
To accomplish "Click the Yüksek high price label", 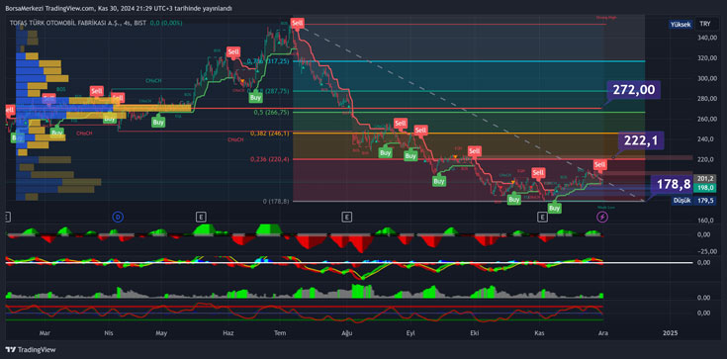I will [x=682, y=24].
